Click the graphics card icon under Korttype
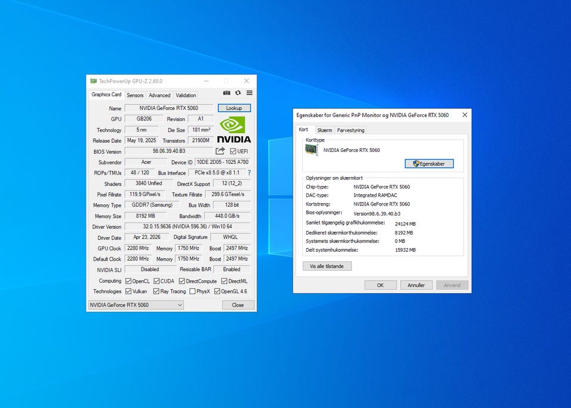The height and width of the screenshot is (408, 571). click(x=311, y=150)
